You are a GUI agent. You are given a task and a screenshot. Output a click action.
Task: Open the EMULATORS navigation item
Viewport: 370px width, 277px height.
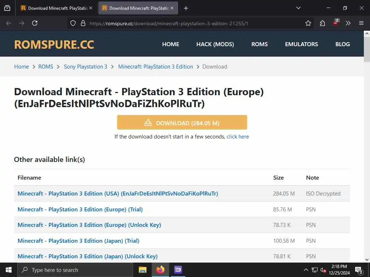[302, 44]
